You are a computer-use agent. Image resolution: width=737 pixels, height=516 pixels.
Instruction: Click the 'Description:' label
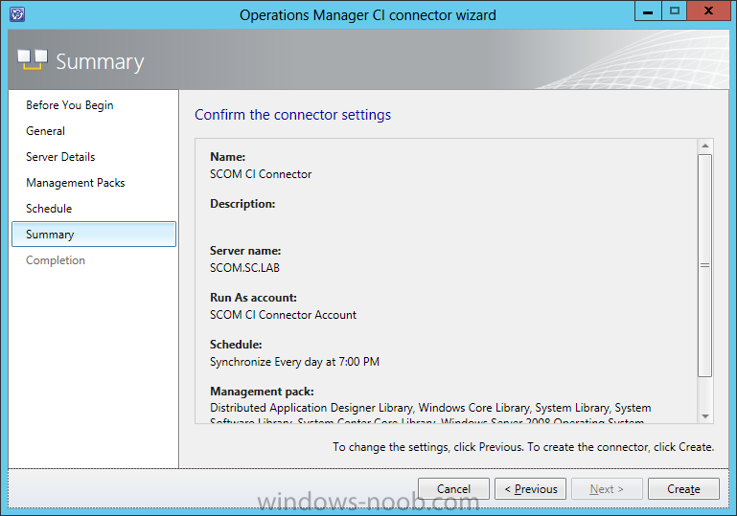tap(242, 204)
